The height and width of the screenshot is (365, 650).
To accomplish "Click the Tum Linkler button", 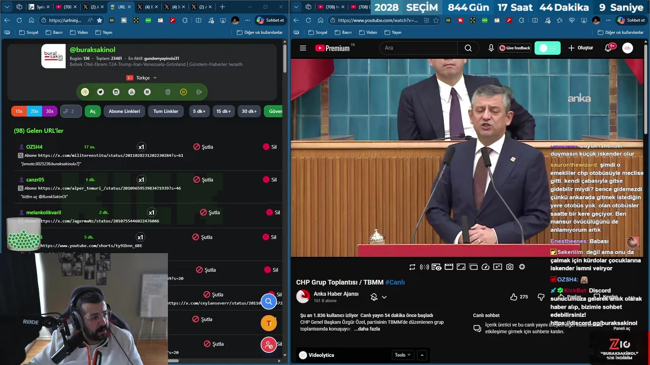I will coord(166,111).
